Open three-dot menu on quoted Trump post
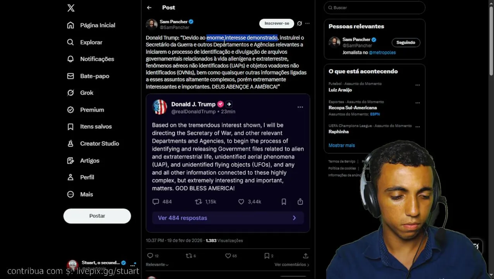This screenshot has height=279, width=494. [x=300, y=107]
